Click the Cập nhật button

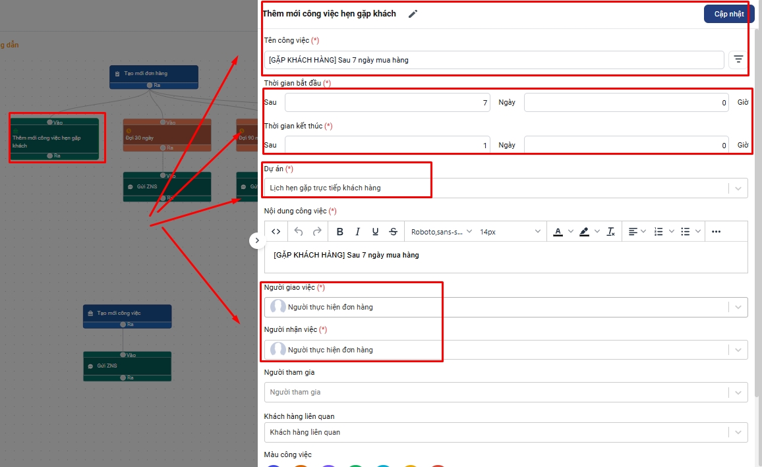click(728, 14)
